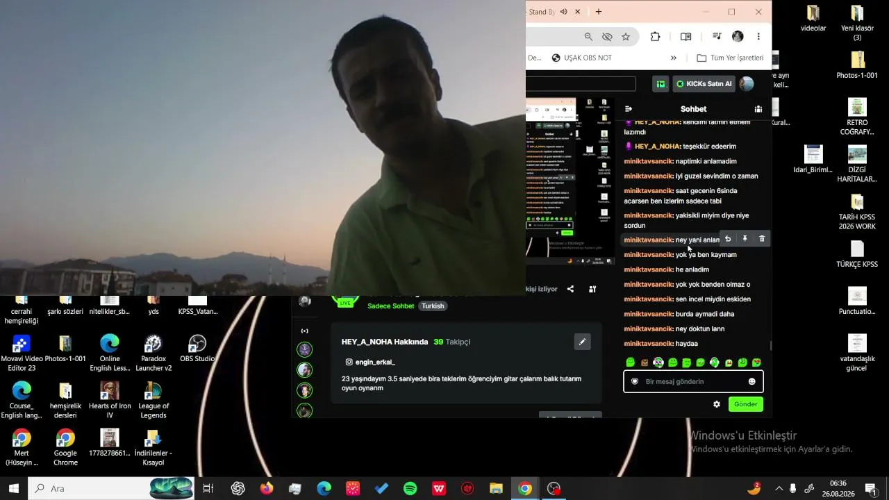Mute the Stand By tab audio

[564, 12]
